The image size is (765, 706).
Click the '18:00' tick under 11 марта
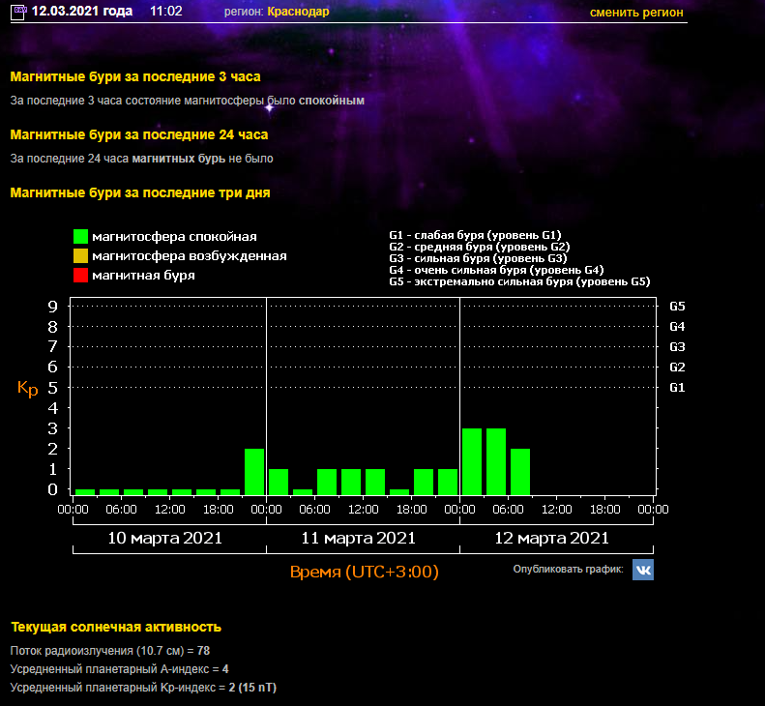coord(411,510)
